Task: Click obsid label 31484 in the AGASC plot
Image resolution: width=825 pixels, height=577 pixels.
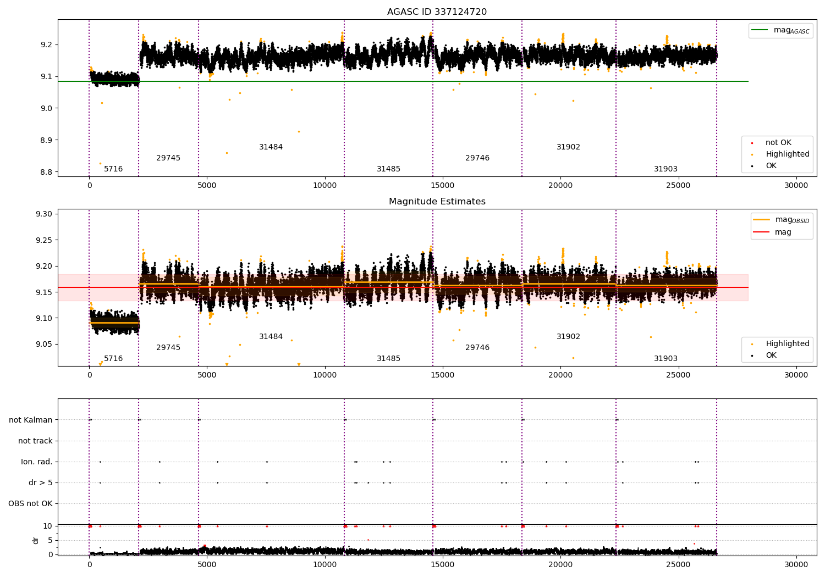Action: (271, 147)
